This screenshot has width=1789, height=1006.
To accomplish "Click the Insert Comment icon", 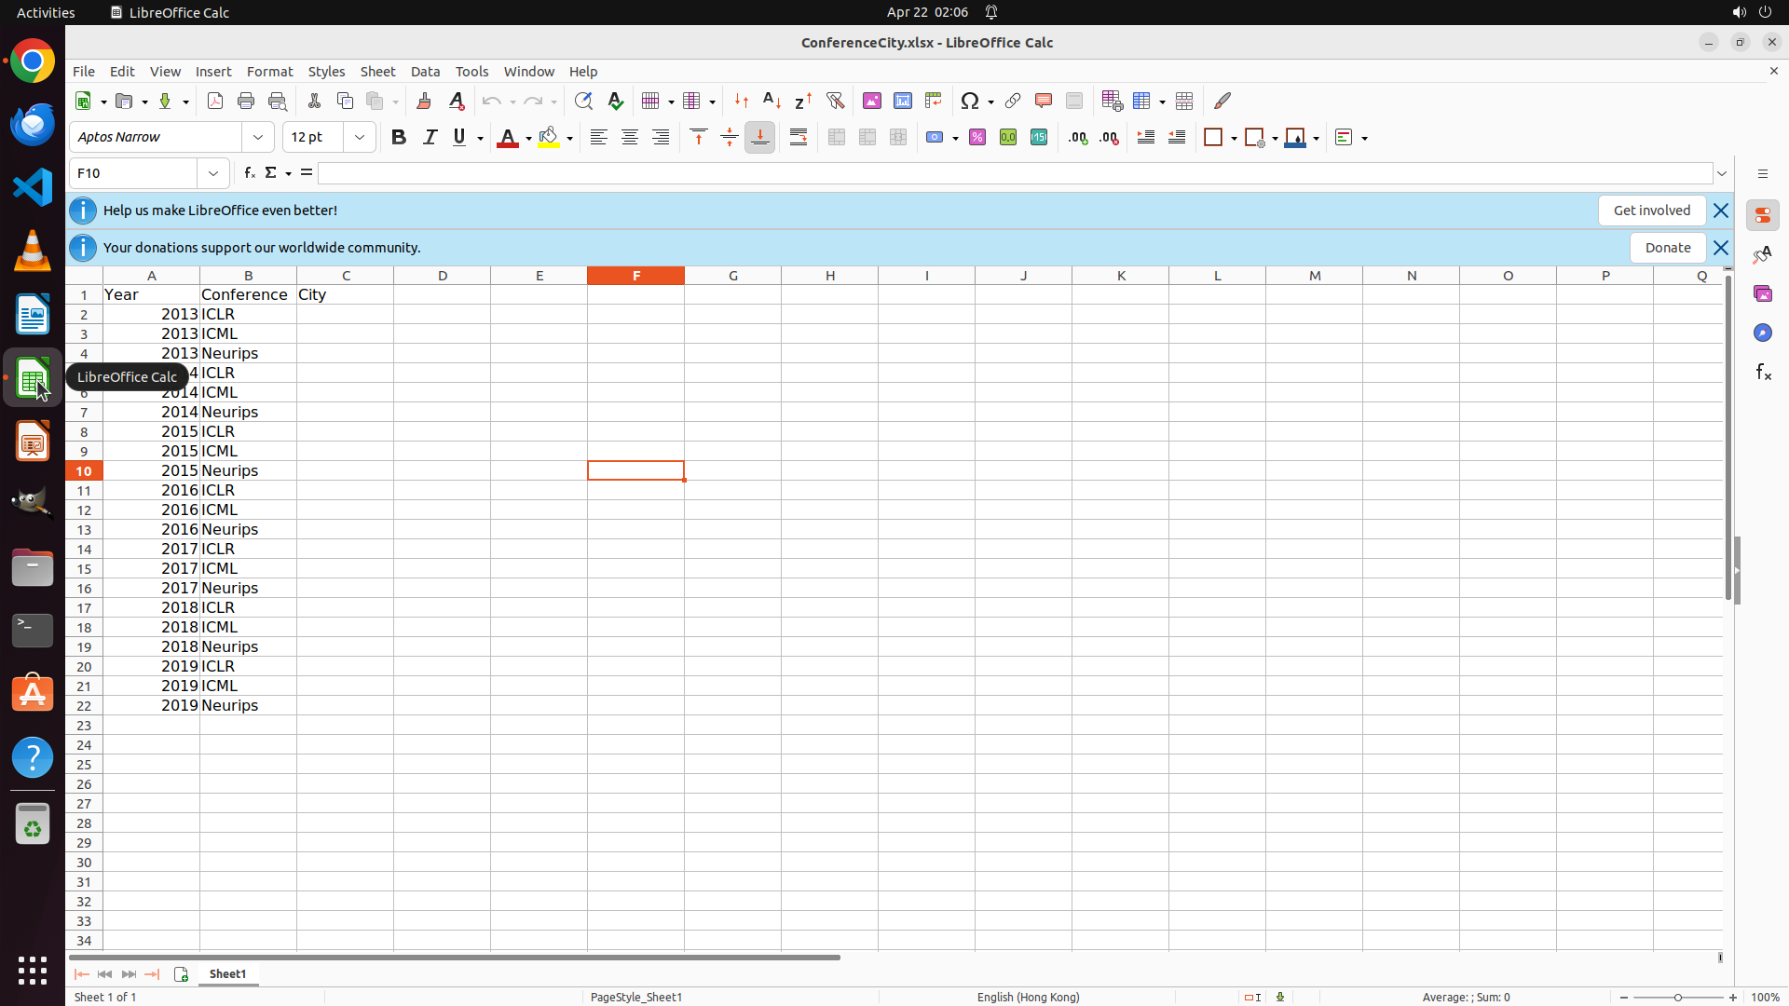I will tap(1044, 101).
